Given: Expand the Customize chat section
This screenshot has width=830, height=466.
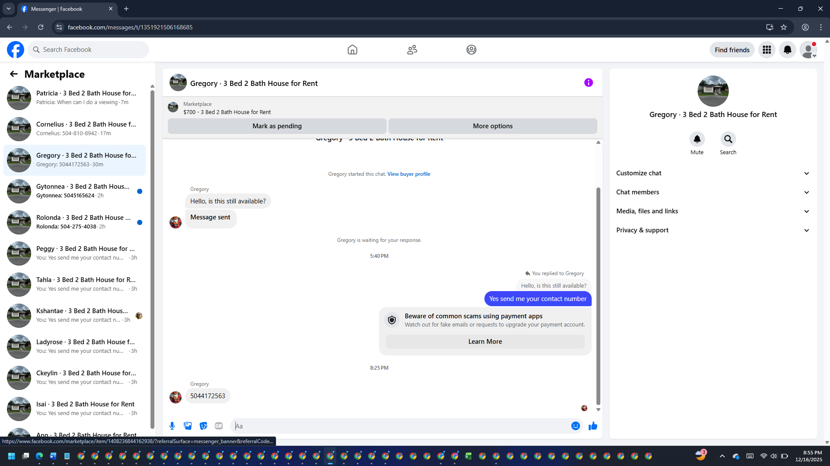Looking at the screenshot, I should pos(713,173).
